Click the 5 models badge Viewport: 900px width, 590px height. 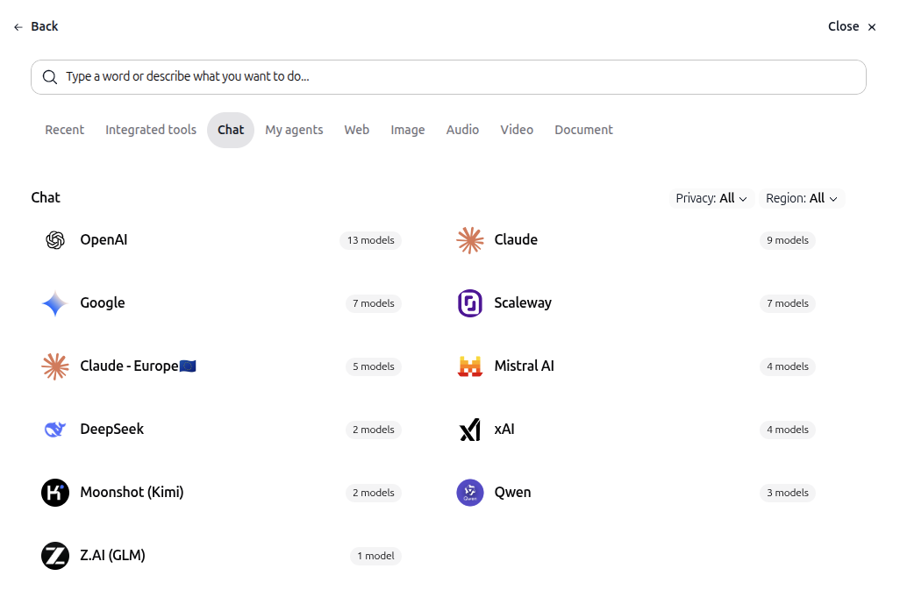[373, 366]
